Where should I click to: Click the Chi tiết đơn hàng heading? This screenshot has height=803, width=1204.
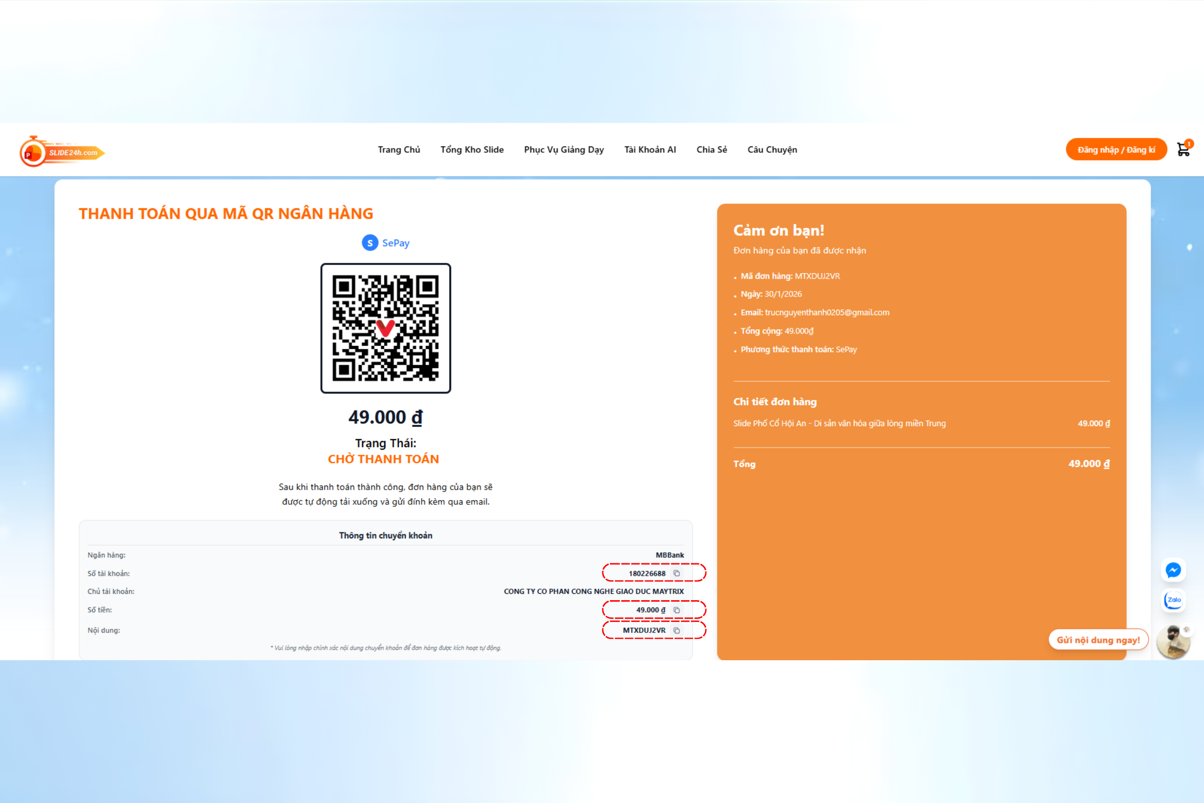[x=775, y=401]
